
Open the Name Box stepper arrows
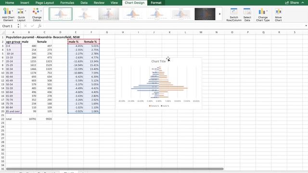(x=18, y=26)
